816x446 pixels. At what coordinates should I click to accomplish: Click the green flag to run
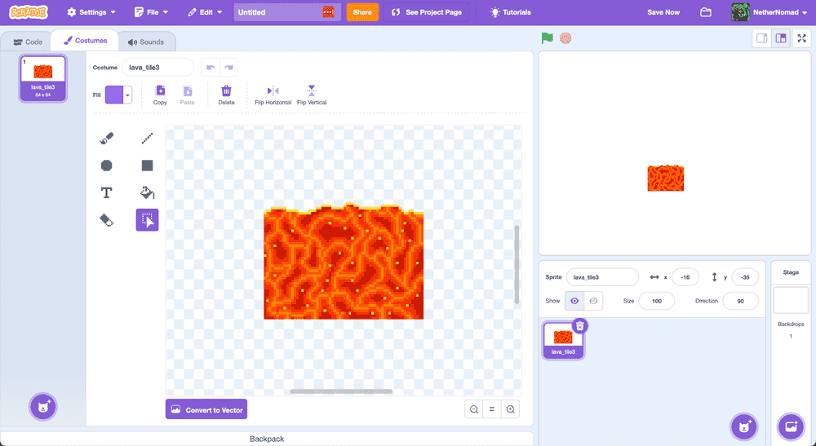tap(547, 38)
